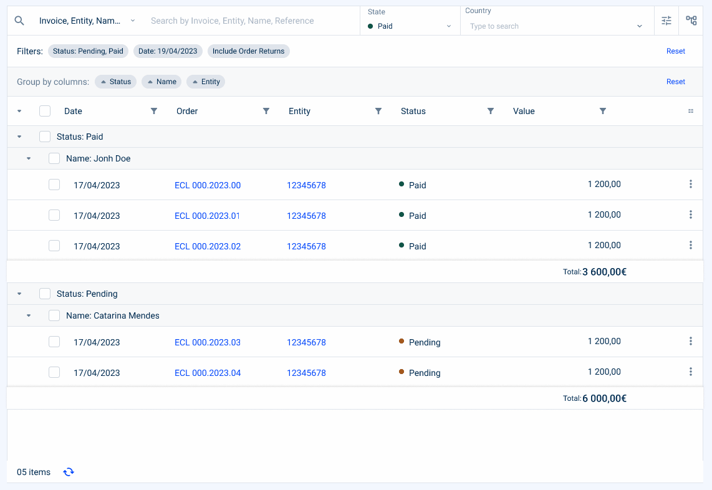Viewport: 712px width, 490px height.
Task: Filter the Entity column
Action: coord(378,111)
